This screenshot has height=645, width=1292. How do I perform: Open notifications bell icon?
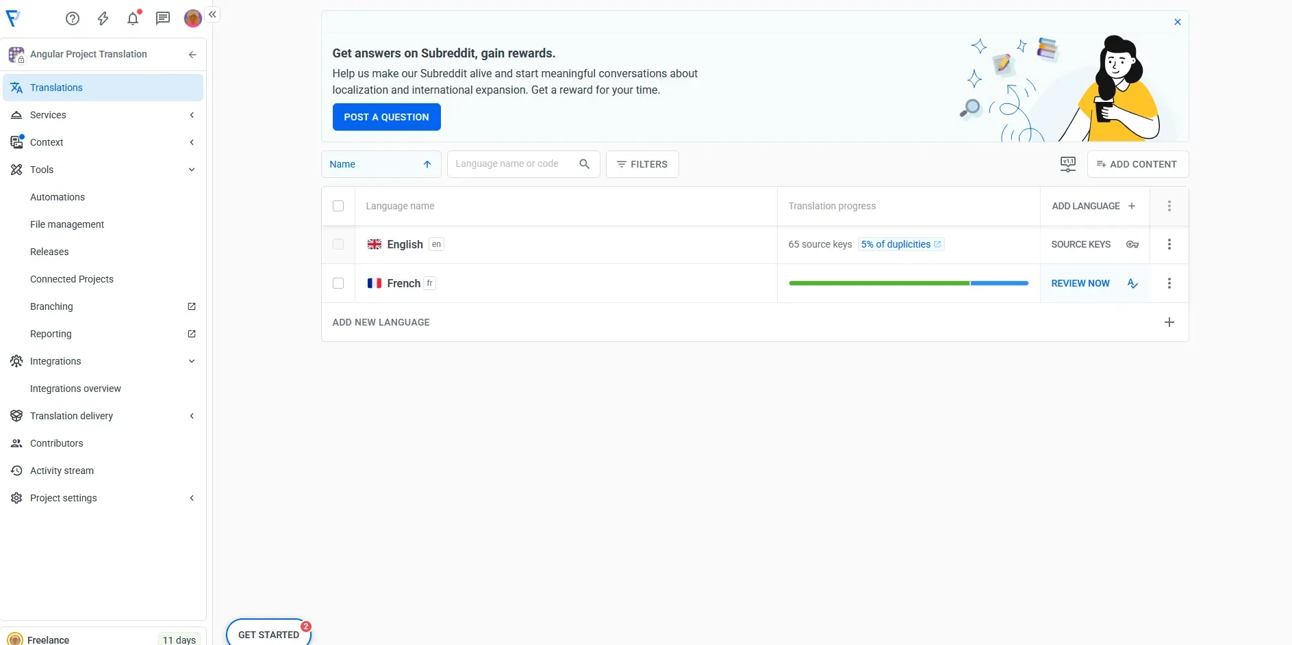133,18
